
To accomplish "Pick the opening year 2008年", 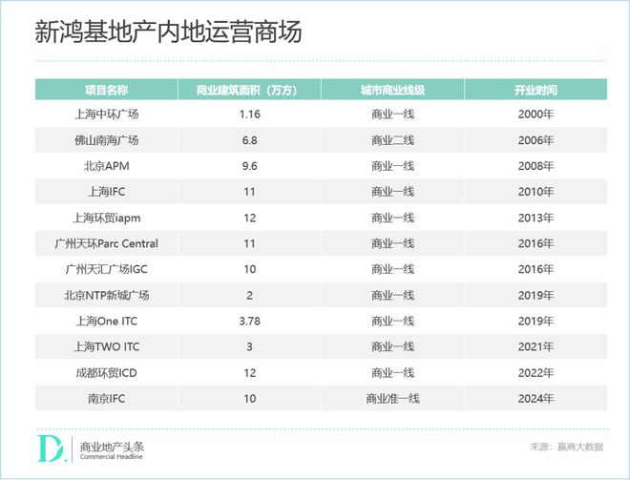I will [x=535, y=166].
